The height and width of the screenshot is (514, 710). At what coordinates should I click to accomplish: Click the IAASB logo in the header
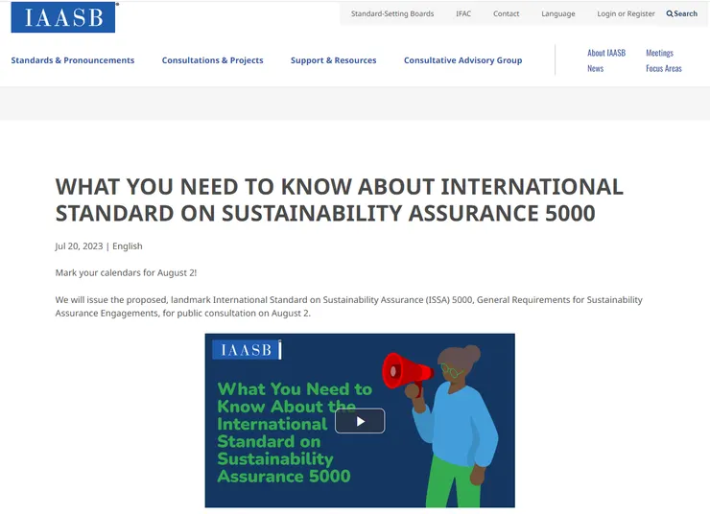tap(63, 17)
